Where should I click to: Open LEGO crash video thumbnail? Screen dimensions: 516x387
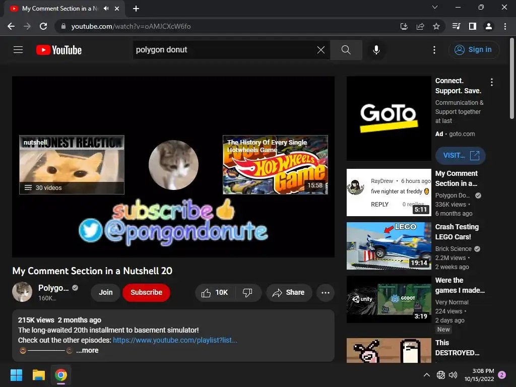(389, 246)
